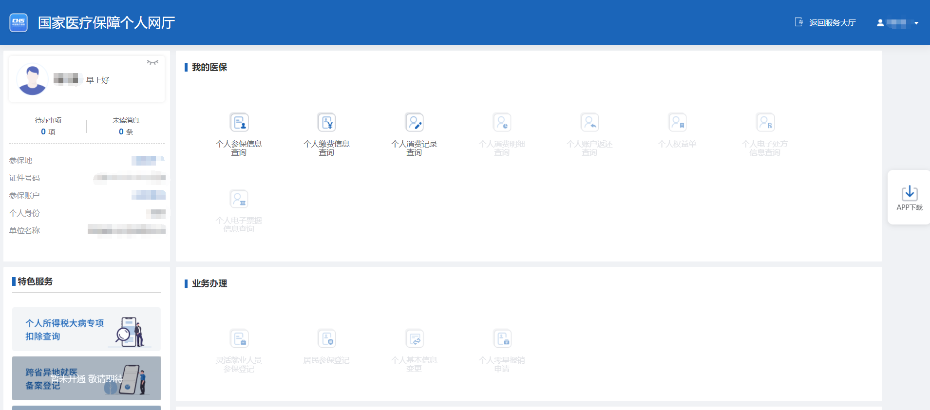The height and width of the screenshot is (410, 930).
Task: Open 个人所得税大病专项扣除查询 service card
Action: tap(86, 329)
